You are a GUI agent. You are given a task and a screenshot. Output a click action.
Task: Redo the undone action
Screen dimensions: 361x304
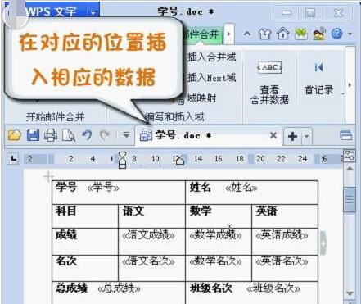tap(104, 135)
